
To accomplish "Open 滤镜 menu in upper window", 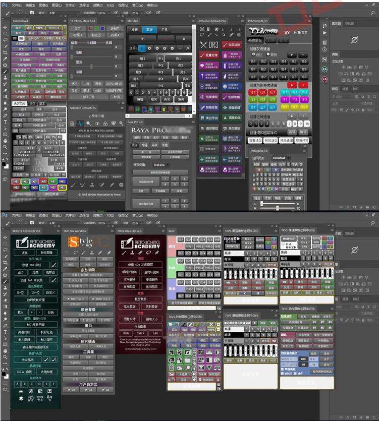I will [97, 5].
